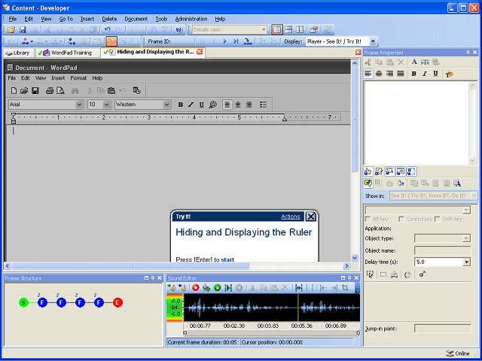The height and width of the screenshot is (361, 482).
Task: Expand the Delay time dropdown
Action: (466, 262)
